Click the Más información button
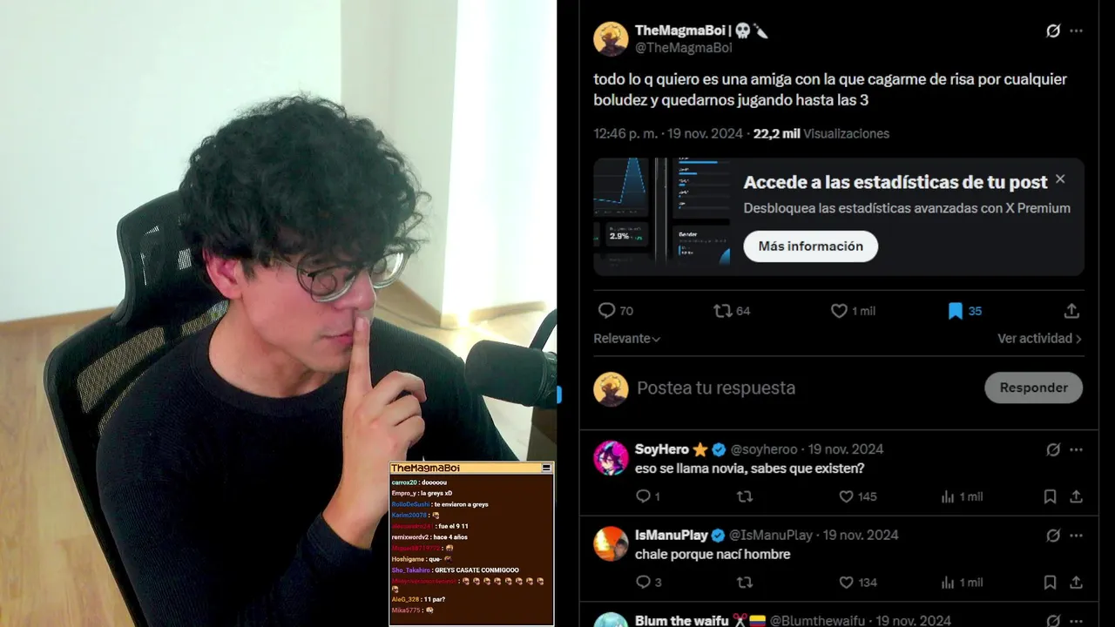 tap(811, 246)
